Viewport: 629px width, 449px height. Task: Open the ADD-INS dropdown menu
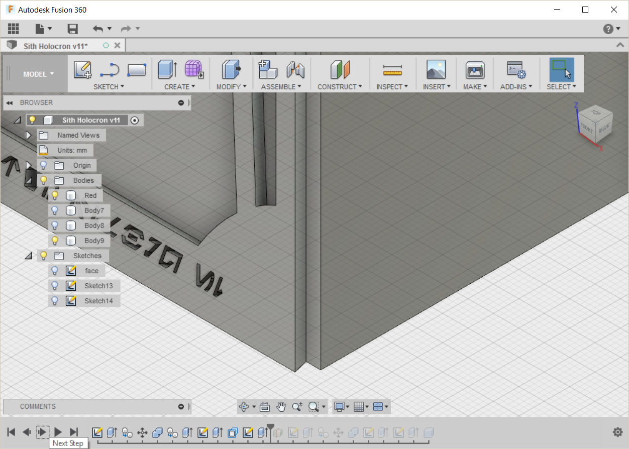click(x=516, y=86)
